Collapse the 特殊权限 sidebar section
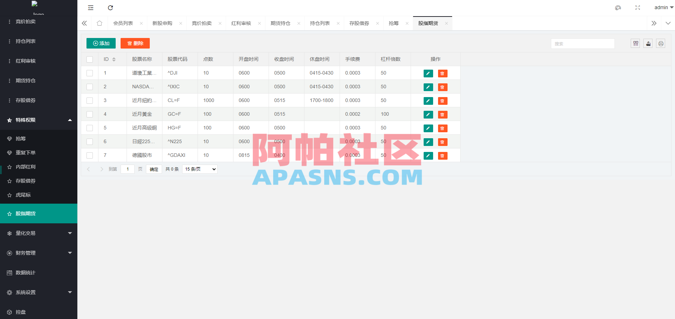The image size is (675, 319). [x=39, y=120]
